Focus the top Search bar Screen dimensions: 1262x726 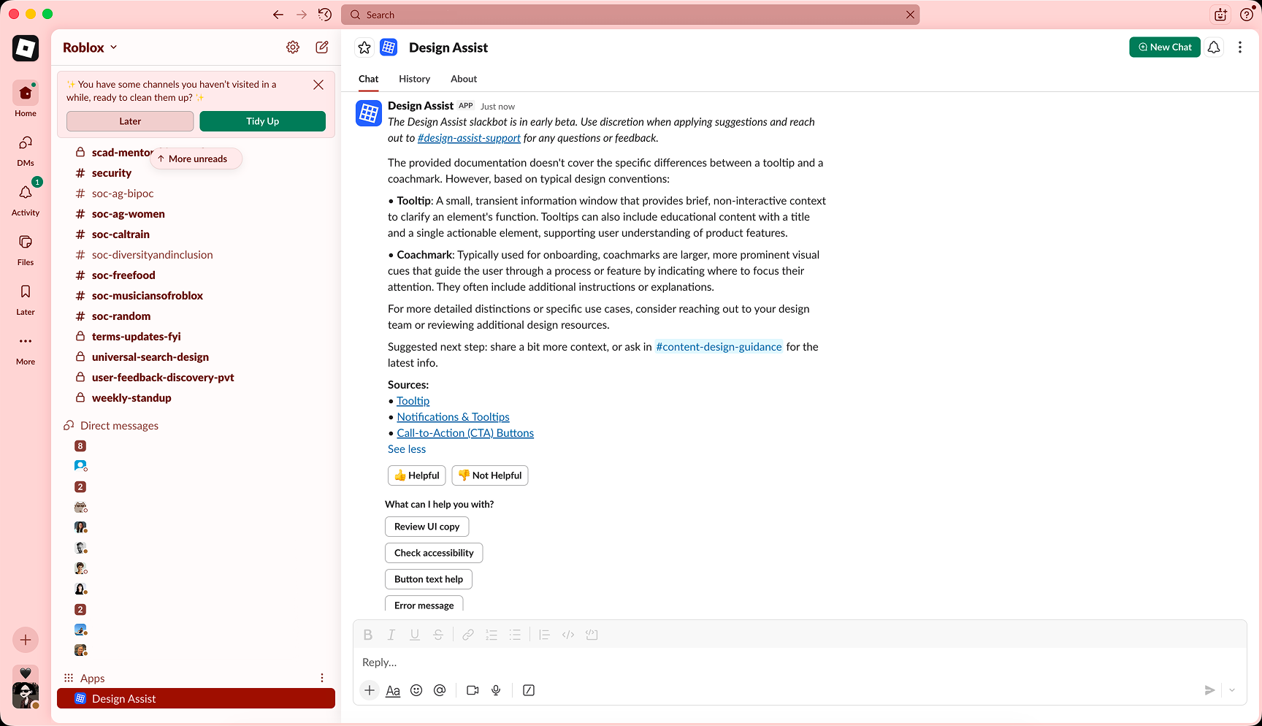(x=630, y=15)
